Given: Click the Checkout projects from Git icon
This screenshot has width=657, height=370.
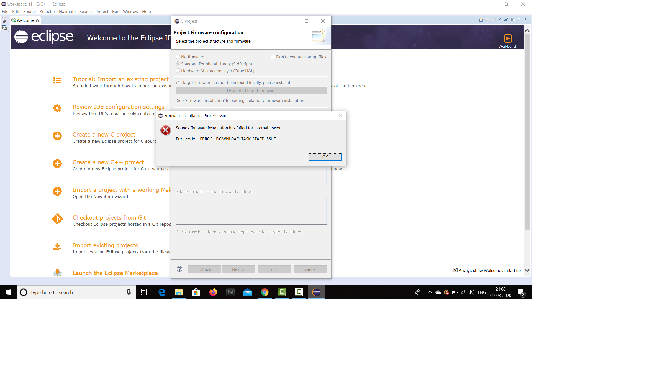Looking at the screenshot, I should [57, 219].
